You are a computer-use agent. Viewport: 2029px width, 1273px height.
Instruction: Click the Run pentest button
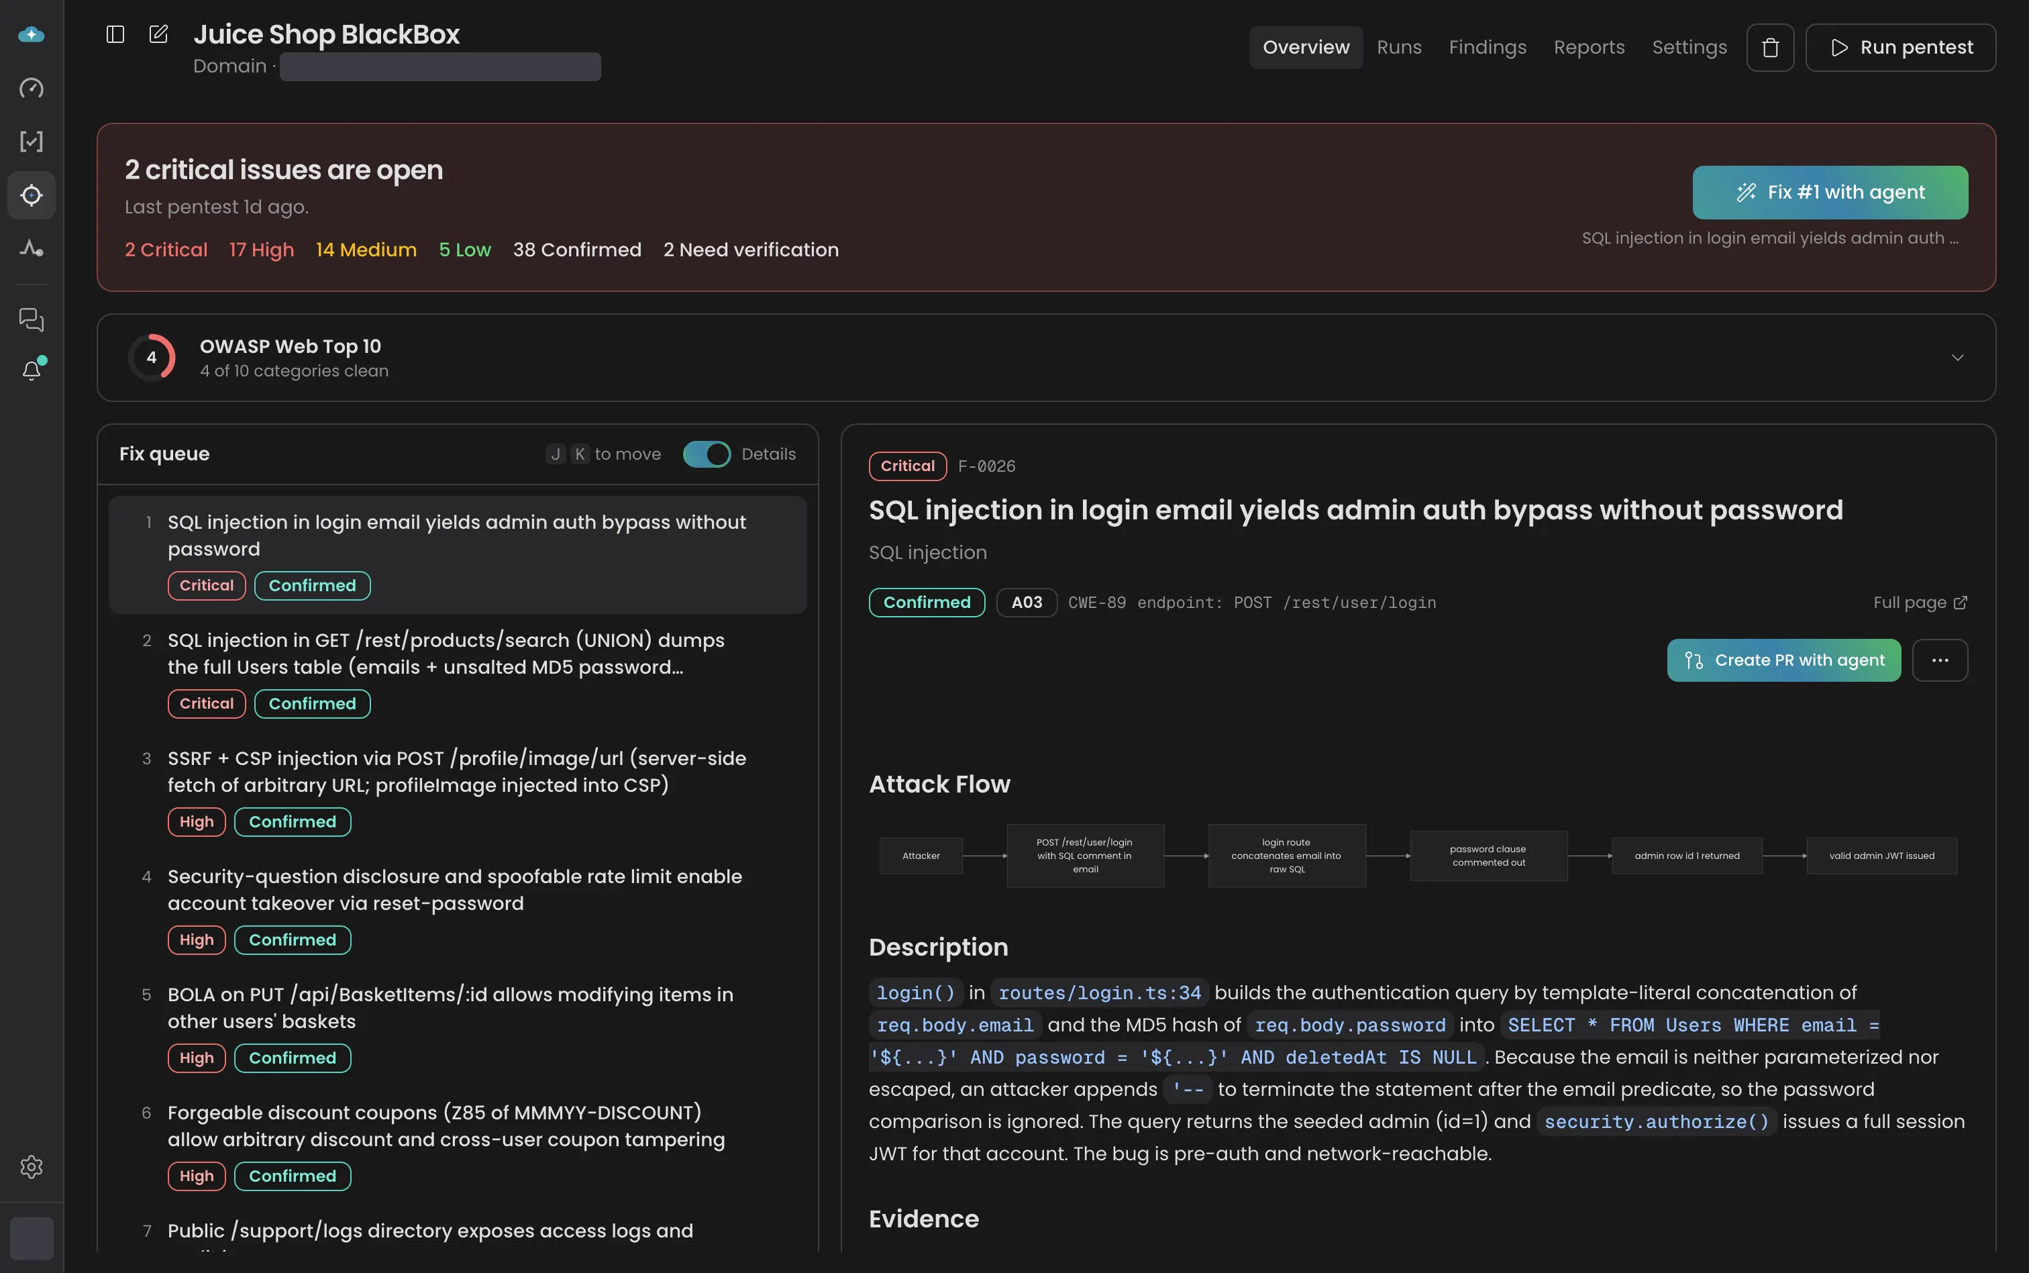pyautogui.click(x=1900, y=47)
